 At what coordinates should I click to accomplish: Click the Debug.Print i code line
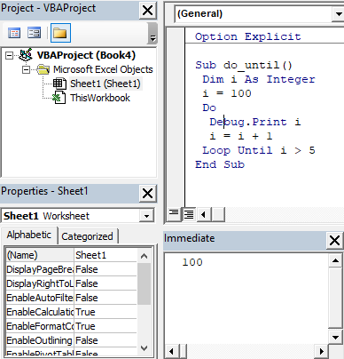click(255, 122)
